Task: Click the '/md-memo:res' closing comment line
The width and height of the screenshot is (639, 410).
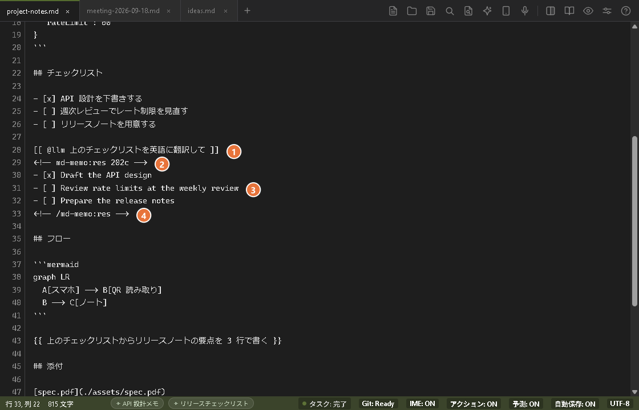Action: pyautogui.click(x=81, y=214)
